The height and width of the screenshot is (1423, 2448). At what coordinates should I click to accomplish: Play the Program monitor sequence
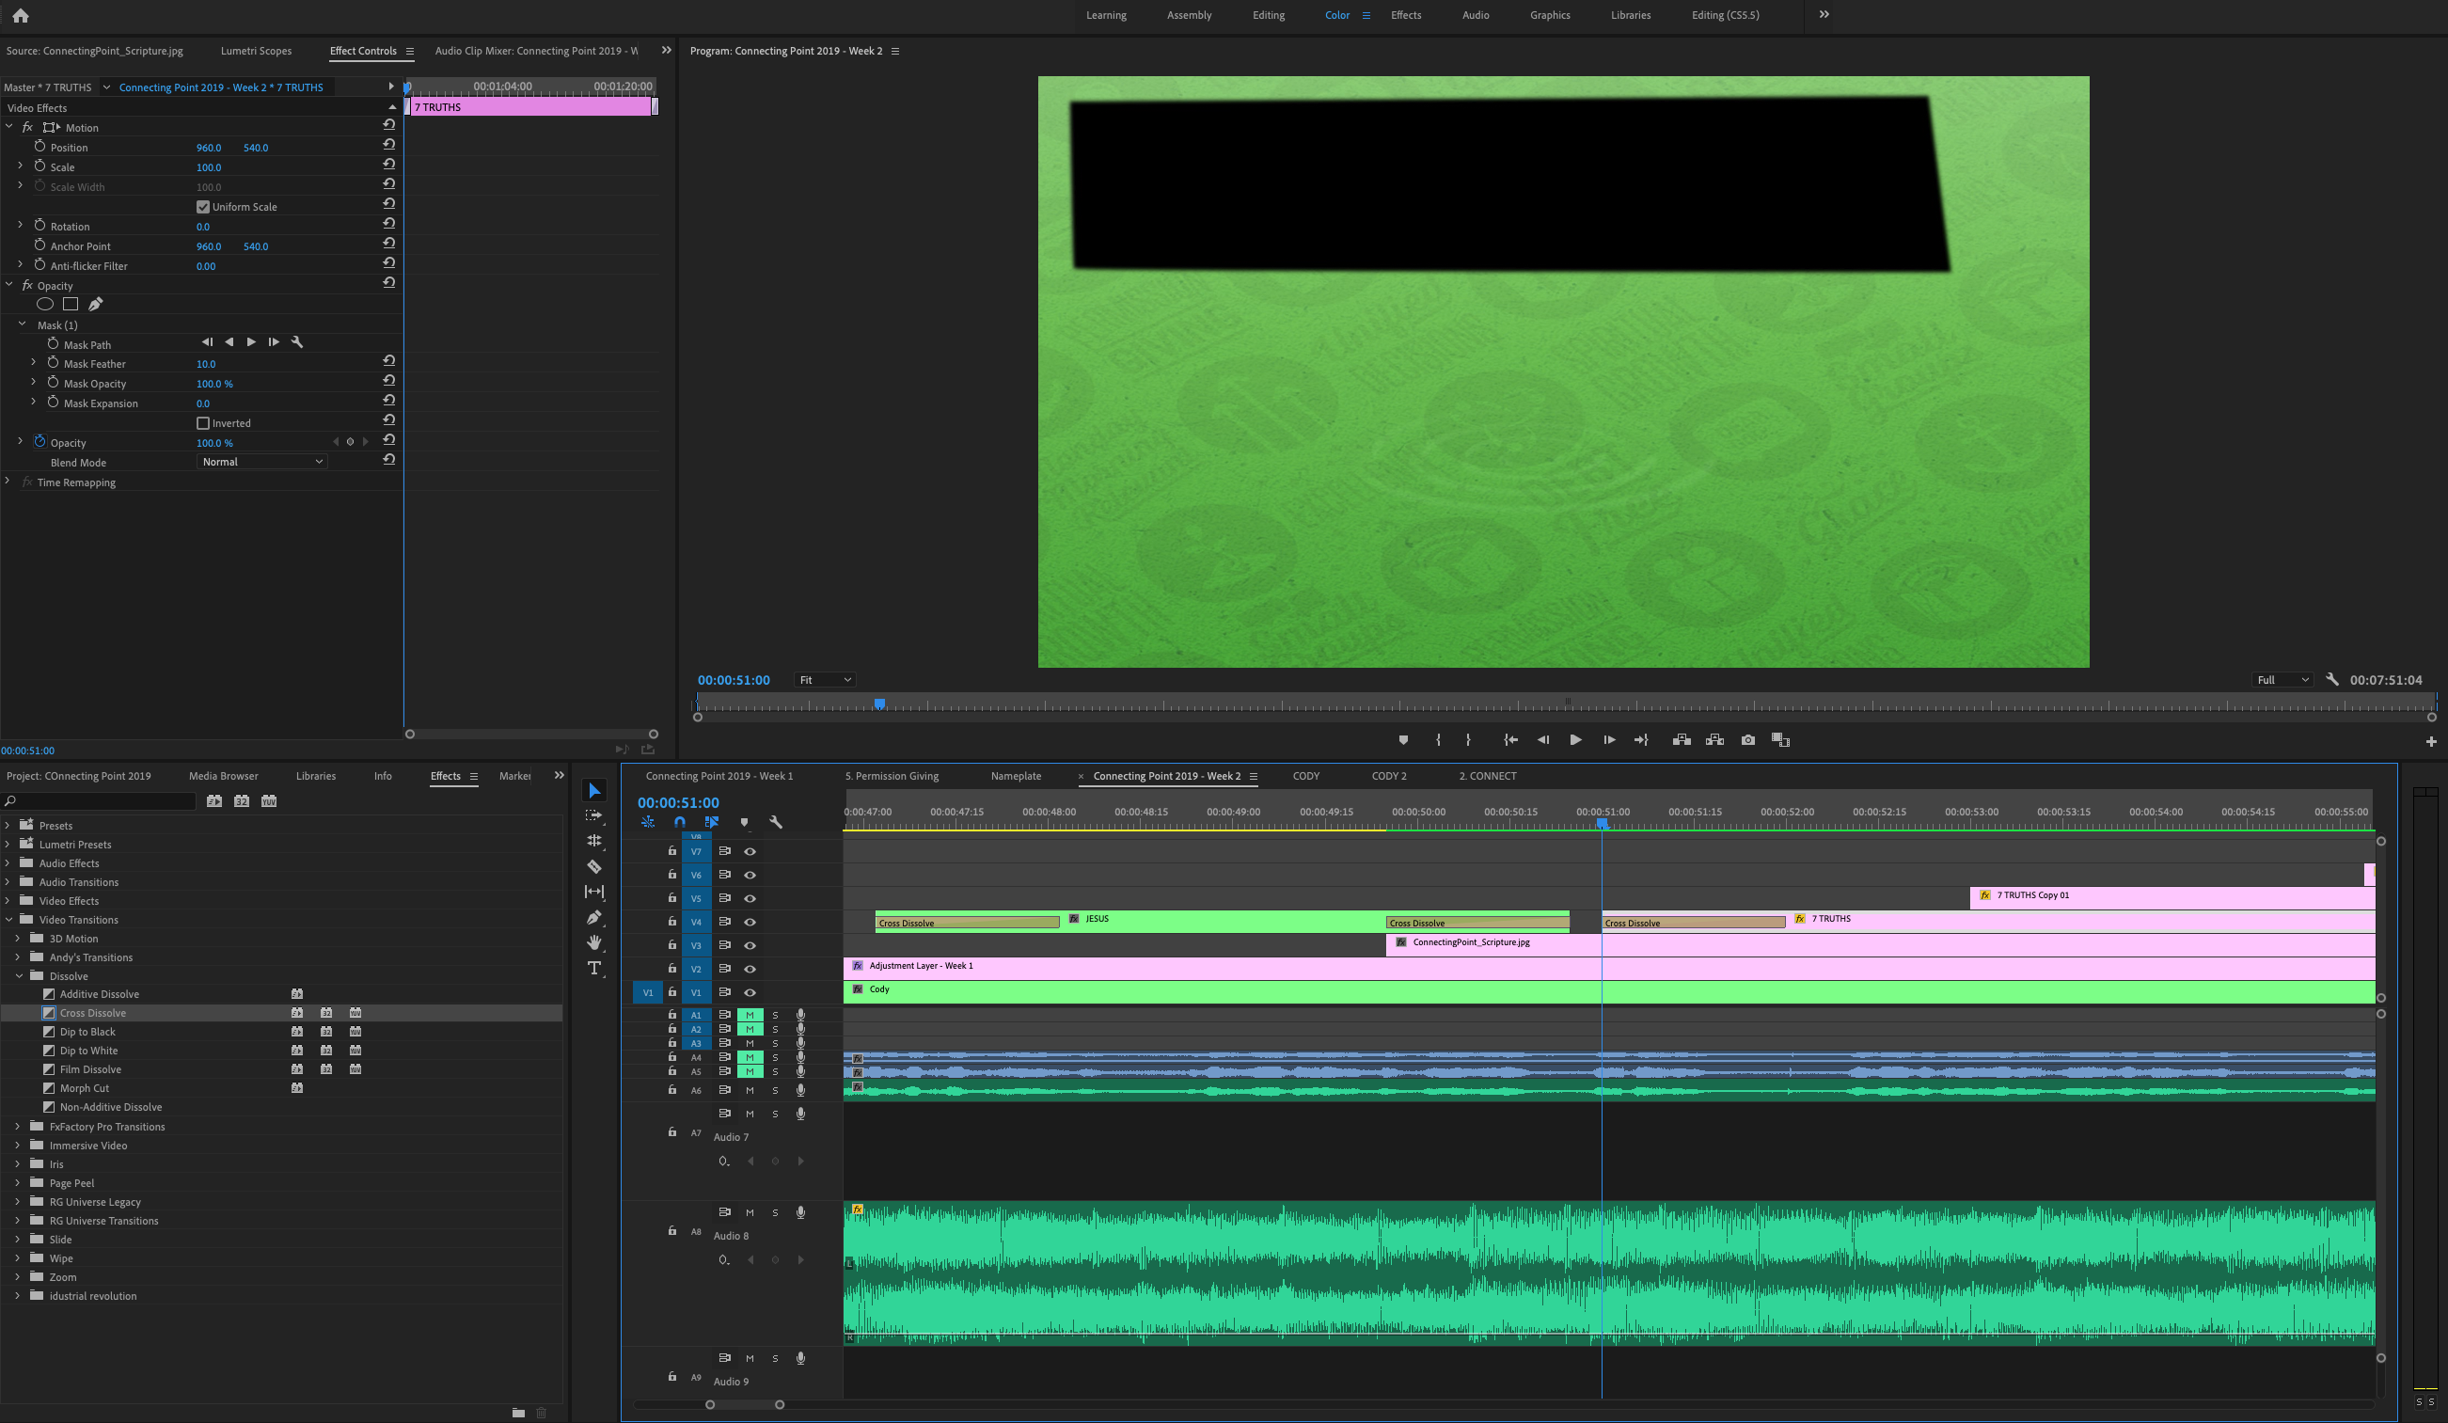coord(1574,740)
